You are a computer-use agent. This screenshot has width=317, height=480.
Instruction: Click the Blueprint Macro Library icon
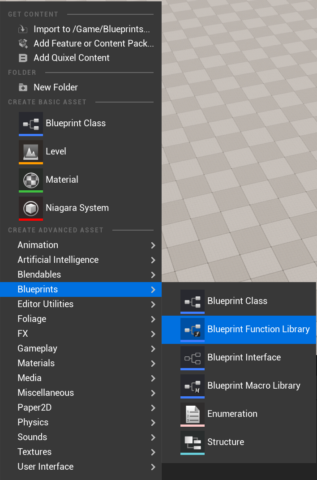point(193,386)
